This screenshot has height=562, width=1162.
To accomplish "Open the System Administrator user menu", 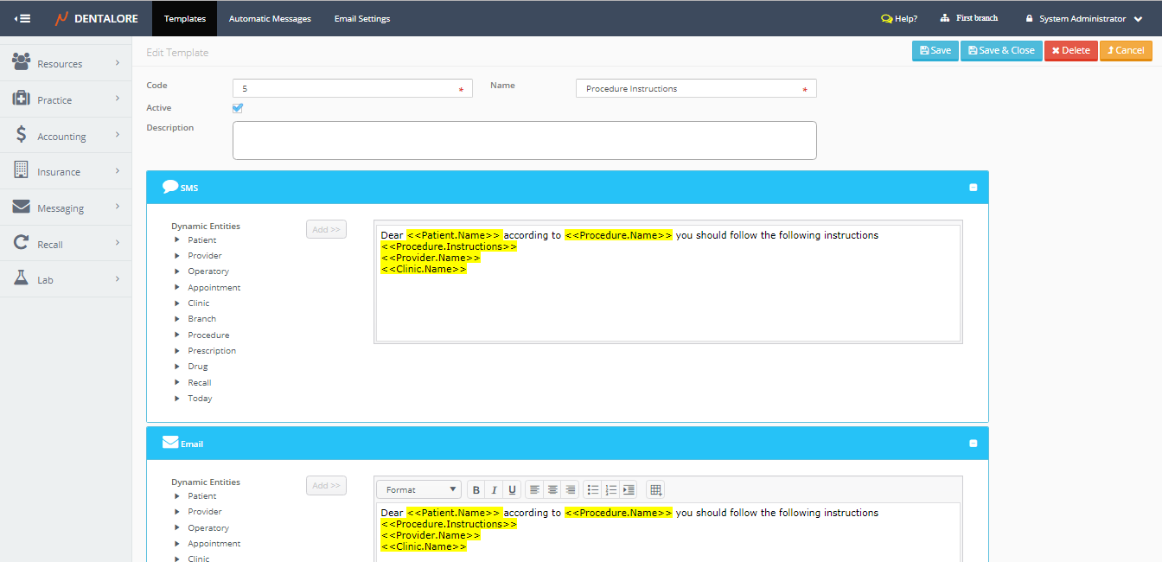I will (x=1084, y=18).
